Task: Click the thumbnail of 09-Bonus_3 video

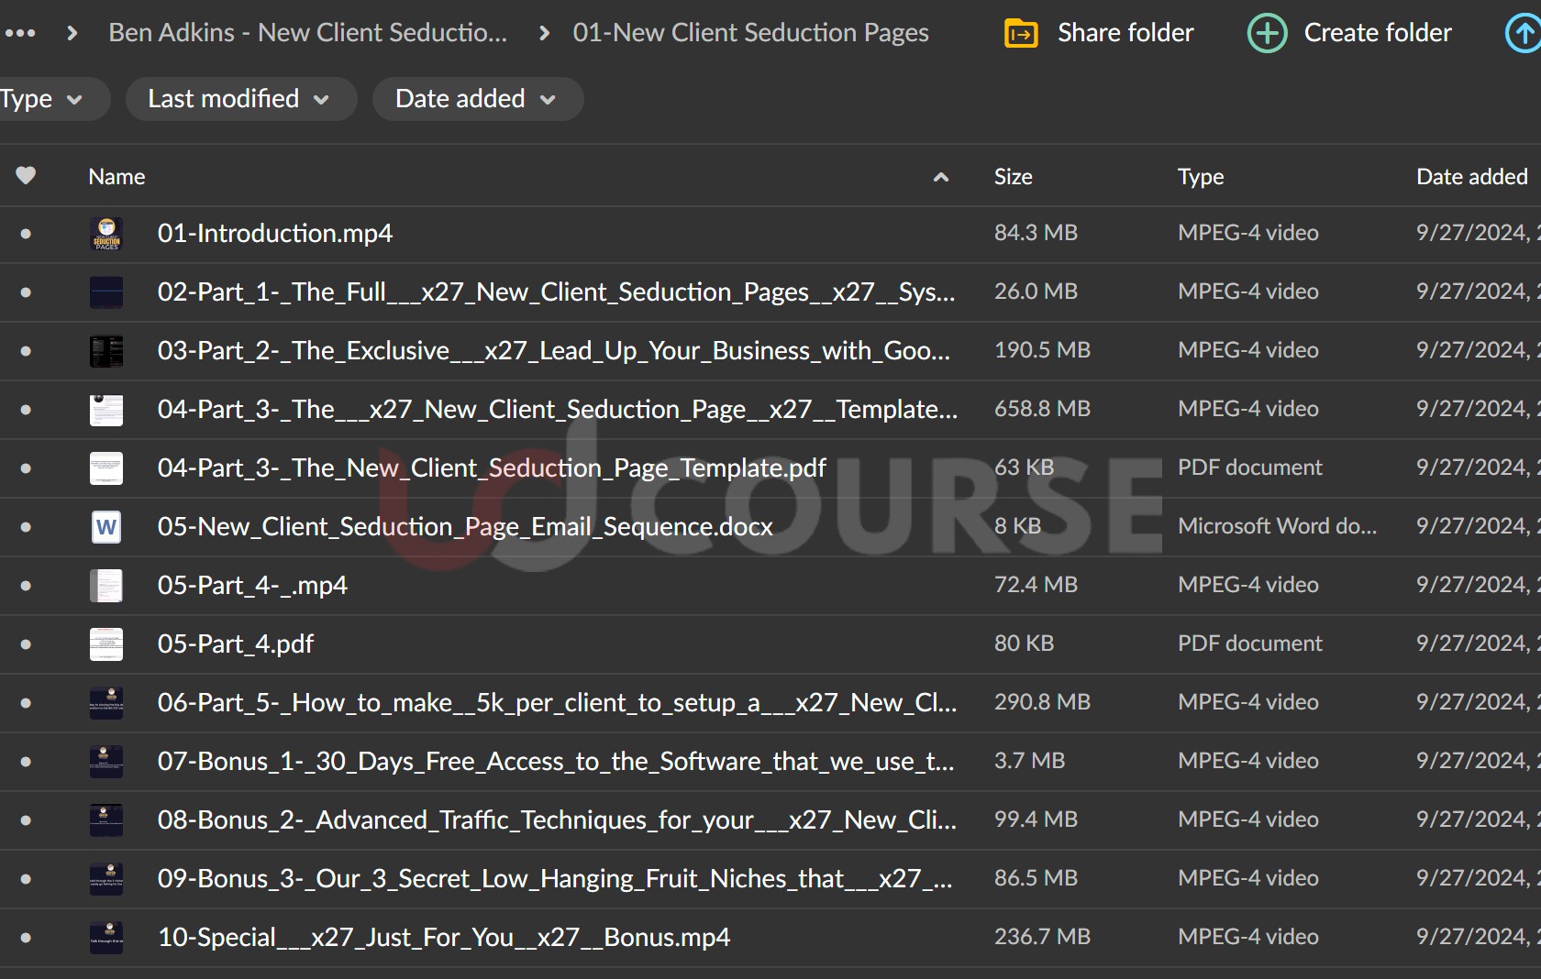Action: click(106, 879)
